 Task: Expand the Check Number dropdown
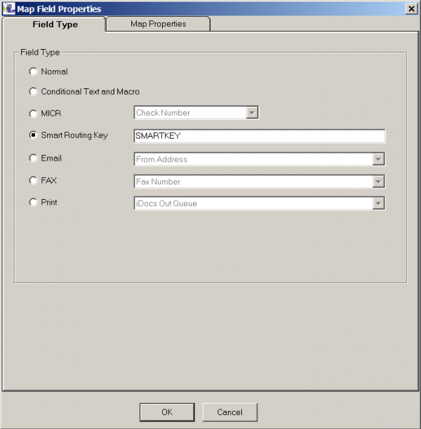point(253,113)
